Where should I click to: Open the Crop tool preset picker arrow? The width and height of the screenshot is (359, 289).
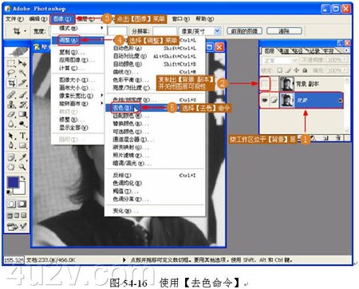click(x=25, y=31)
